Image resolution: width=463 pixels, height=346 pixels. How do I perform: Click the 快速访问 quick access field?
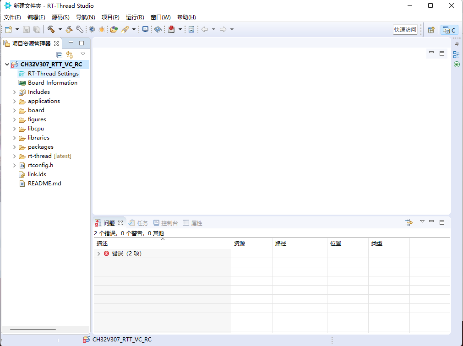tap(405, 29)
